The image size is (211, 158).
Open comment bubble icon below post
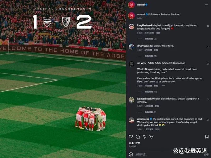point(138,137)
